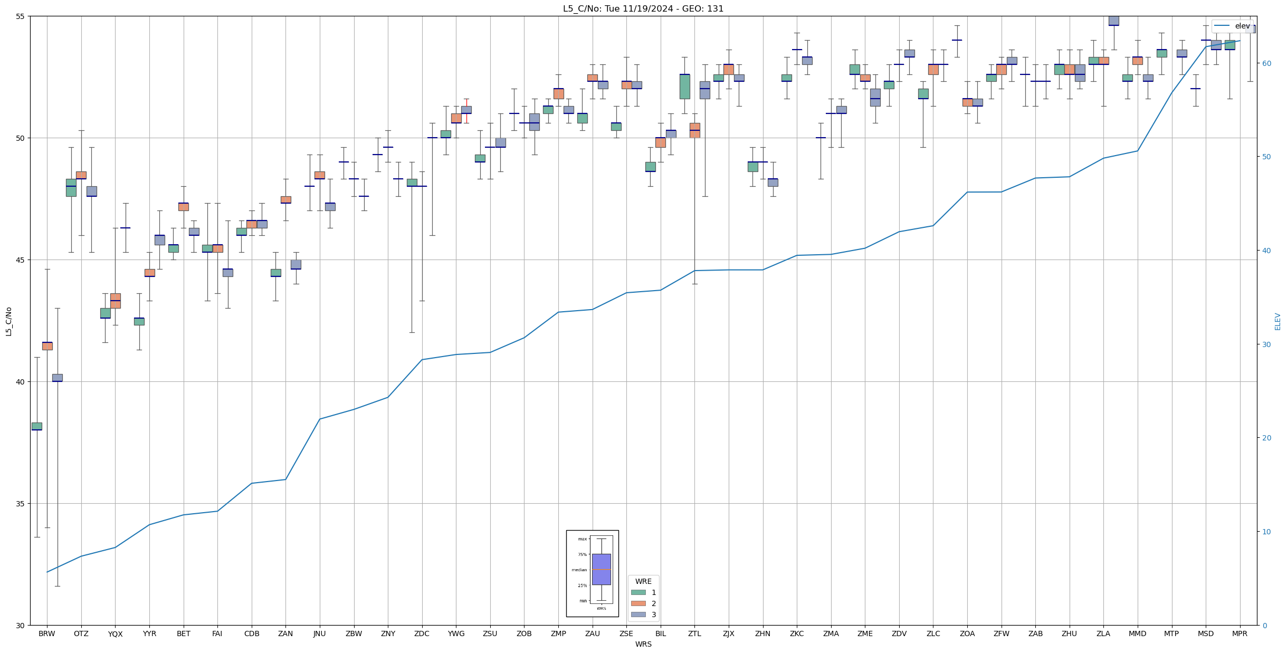Click the 35 tick on left axis
Image resolution: width=1287 pixels, height=653 pixels.
pyautogui.click(x=21, y=504)
